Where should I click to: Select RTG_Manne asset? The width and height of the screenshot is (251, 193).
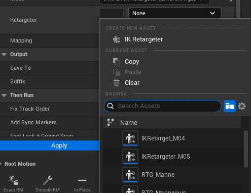coord(173,175)
